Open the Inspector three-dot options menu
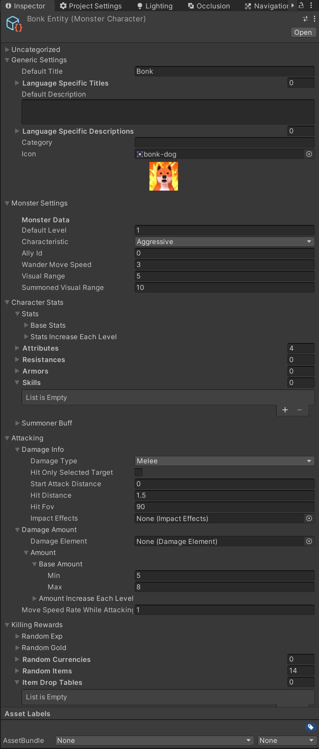The height and width of the screenshot is (749, 319). [315, 18]
